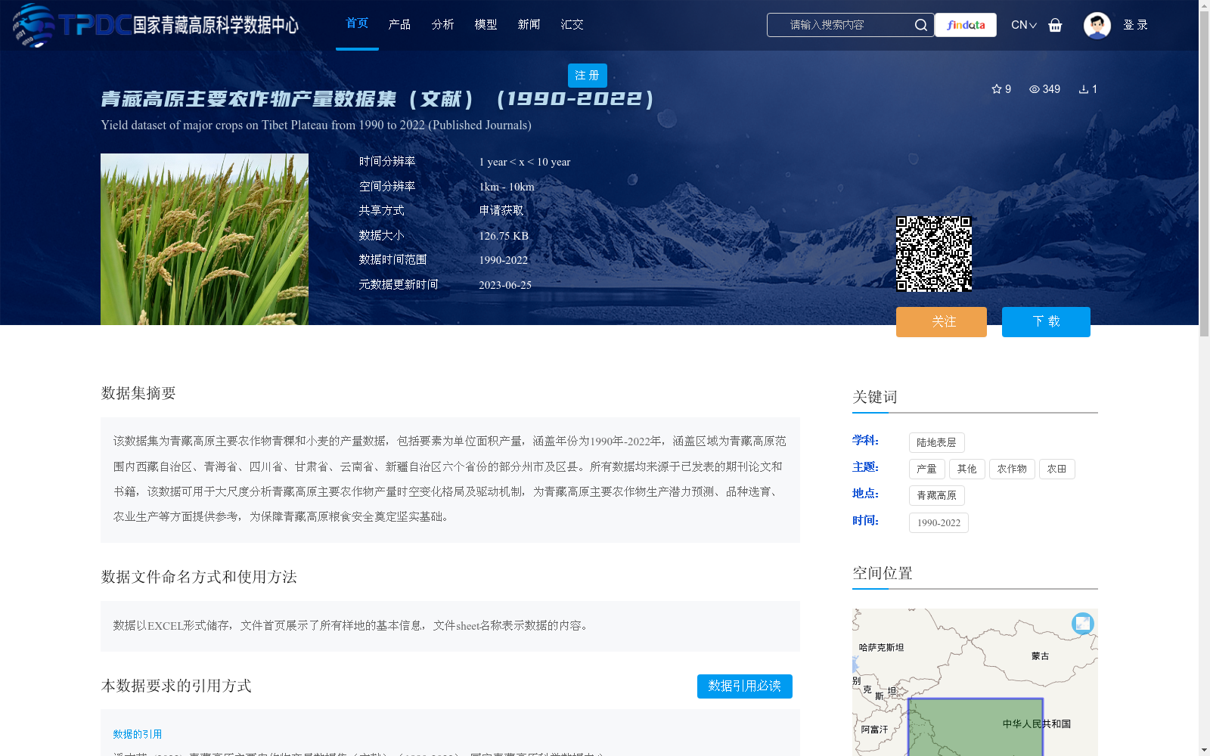Screen dimensions: 1210x756
Task: Open the shopping basket icon
Action: tap(1055, 25)
